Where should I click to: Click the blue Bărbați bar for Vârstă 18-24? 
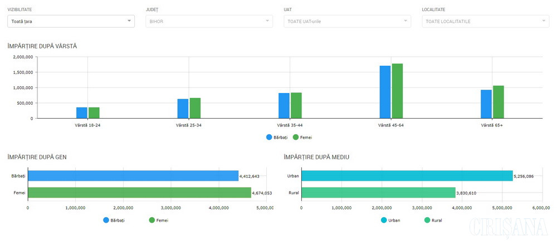[82, 113]
